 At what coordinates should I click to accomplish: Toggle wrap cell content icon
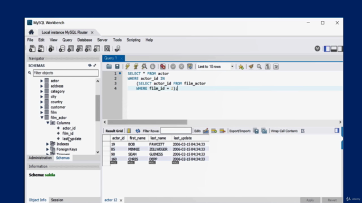tap(303, 131)
